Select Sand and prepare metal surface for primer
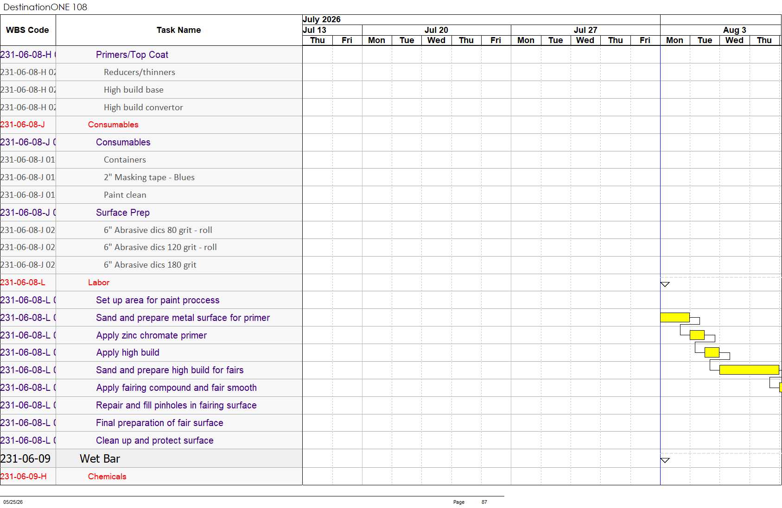This screenshot has width=782, height=508. coord(151,318)
